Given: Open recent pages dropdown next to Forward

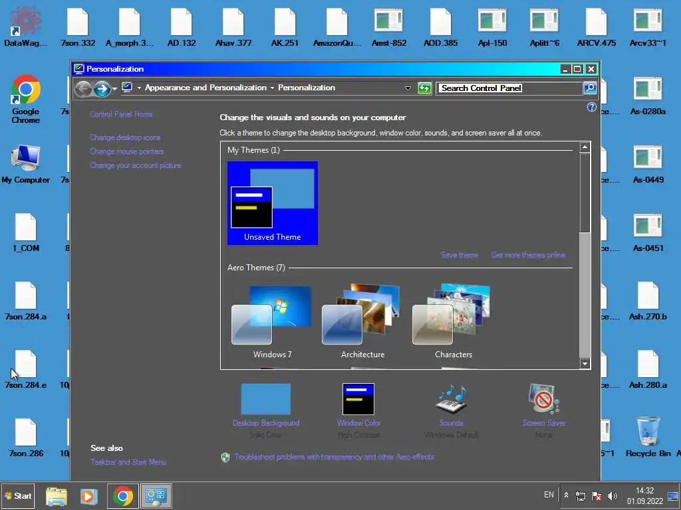Looking at the screenshot, I should point(114,88).
